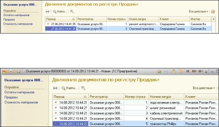Open the orange round dropdown menu beside the 1C logo
Viewport: 219px width, 127px height.
coord(11,72)
